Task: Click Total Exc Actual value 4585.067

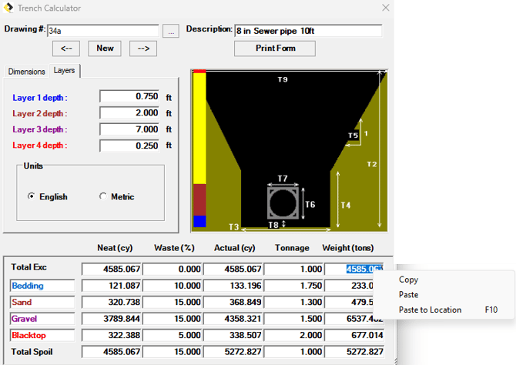Action: tap(233, 269)
